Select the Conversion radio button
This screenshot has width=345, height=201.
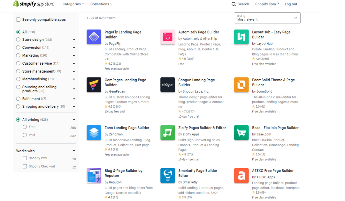point(18,47)
